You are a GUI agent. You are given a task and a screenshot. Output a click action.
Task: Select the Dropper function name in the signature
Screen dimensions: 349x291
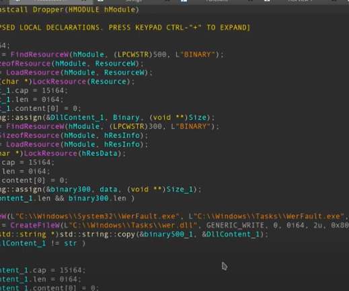click(x=48, y=9)
